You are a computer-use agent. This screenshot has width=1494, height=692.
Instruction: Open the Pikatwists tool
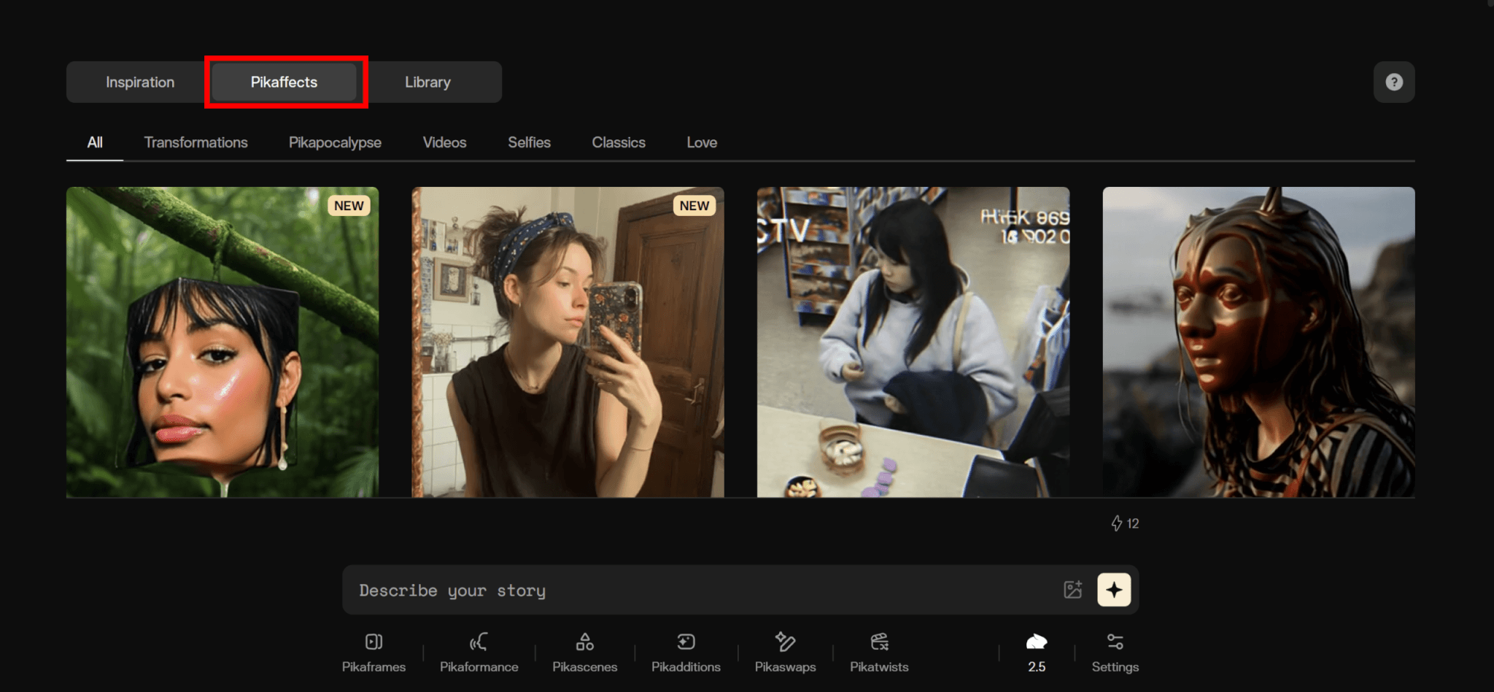879,652
